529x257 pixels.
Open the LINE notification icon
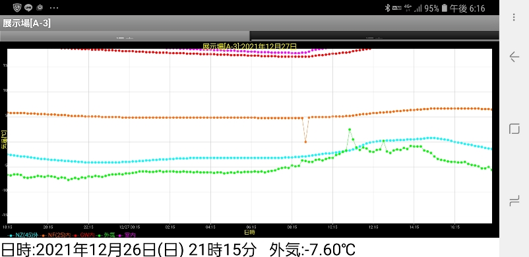pyautogui.click(x=28, y=7)
